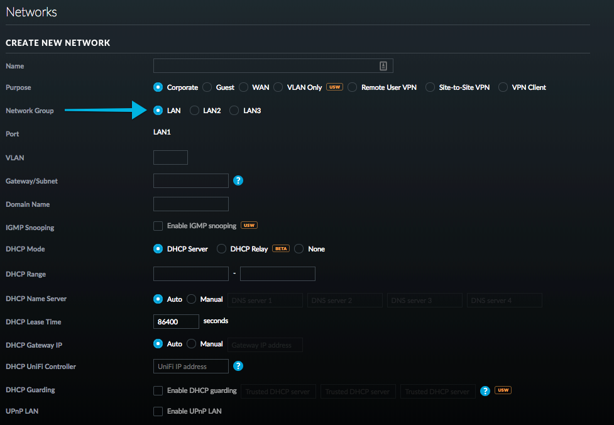
Task: Select the LAN3 network group
Action: tap(234, 111)
